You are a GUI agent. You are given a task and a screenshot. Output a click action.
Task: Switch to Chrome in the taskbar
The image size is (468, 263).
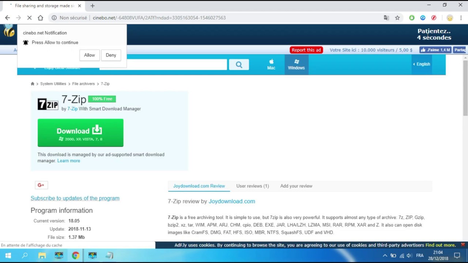click(75, 256)
